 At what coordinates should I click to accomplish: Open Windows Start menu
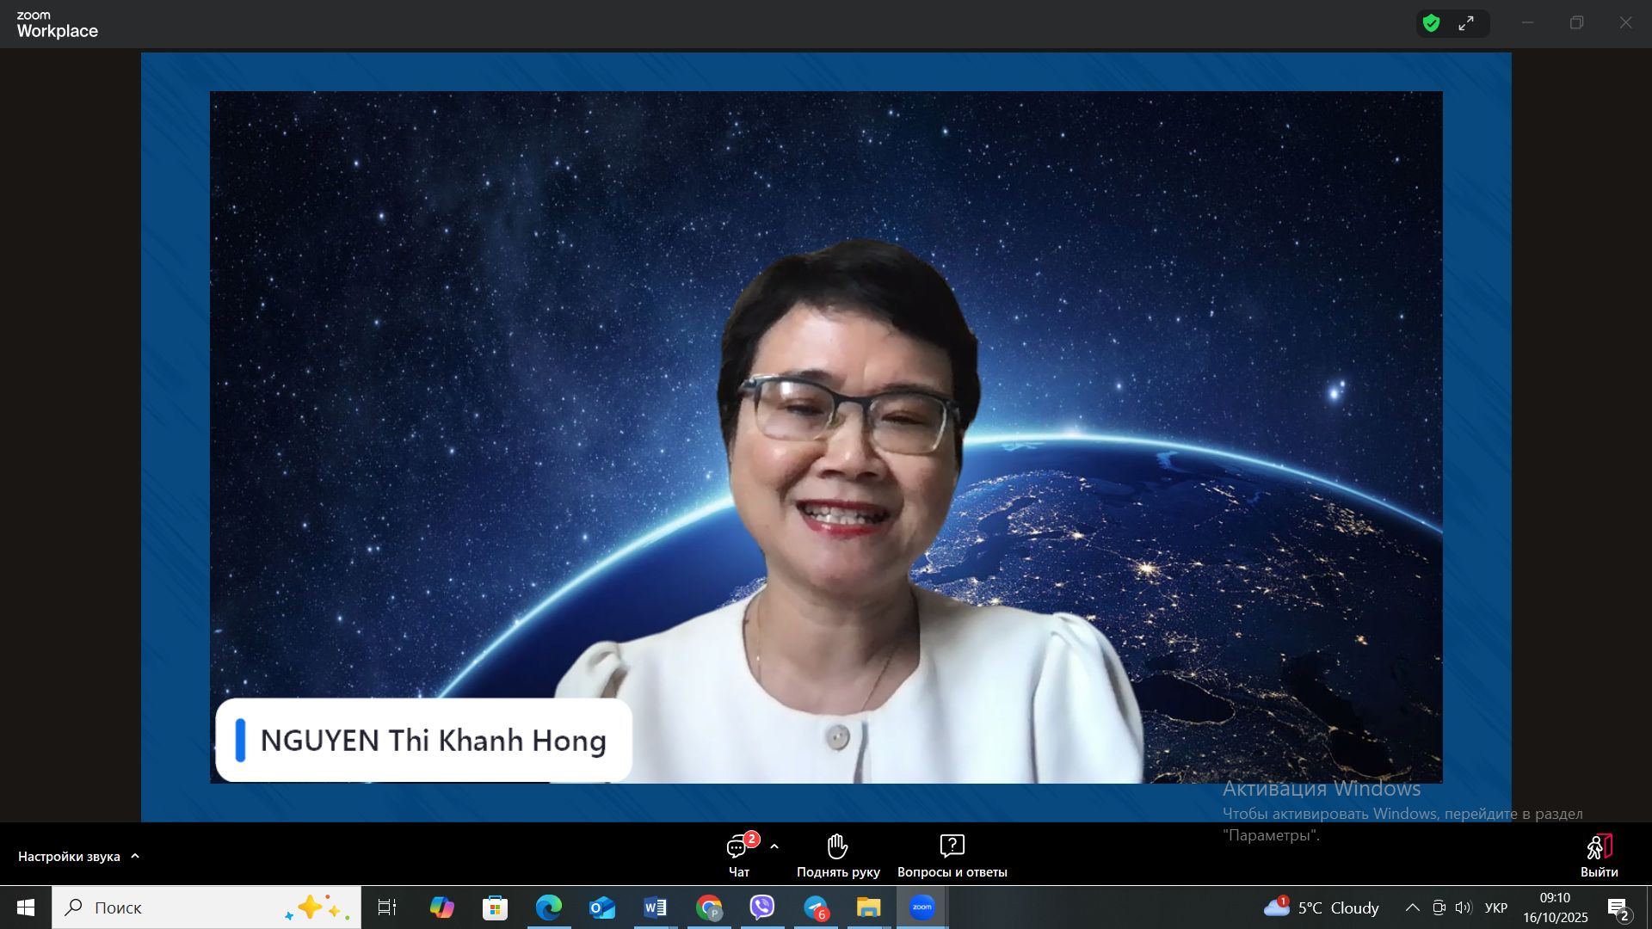[26, 907]
